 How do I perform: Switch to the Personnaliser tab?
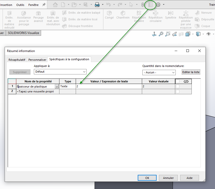[37, 59]
